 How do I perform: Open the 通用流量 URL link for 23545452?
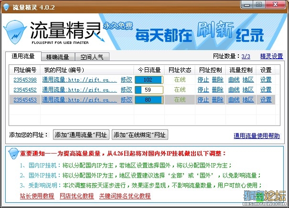(79, 90)
